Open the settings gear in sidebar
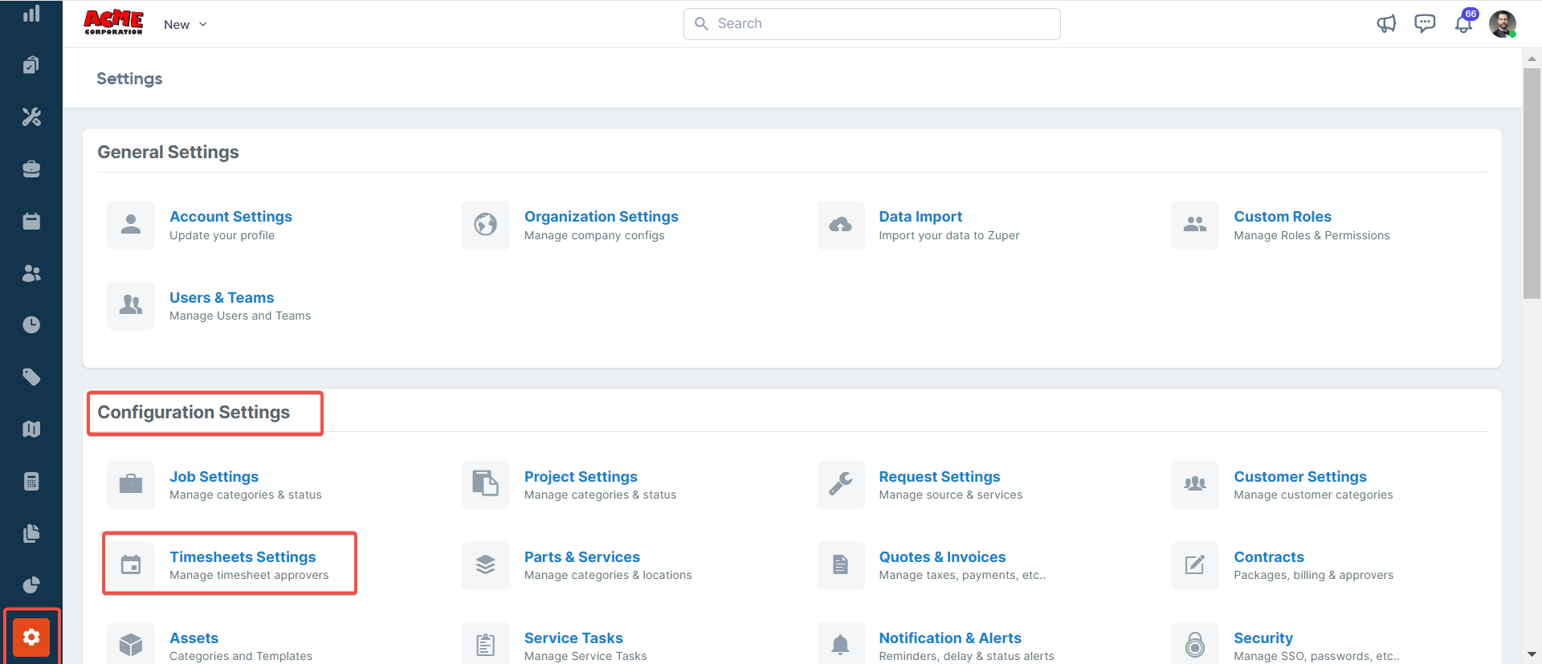 tap(31, 638)
